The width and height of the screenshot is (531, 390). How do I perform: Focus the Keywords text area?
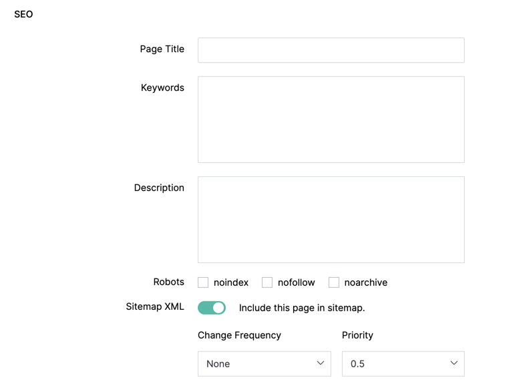[x=331, y=120]
